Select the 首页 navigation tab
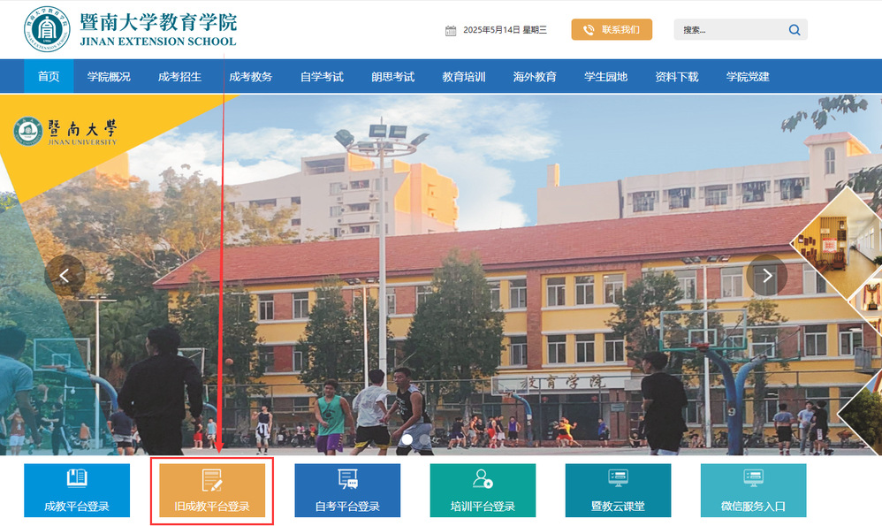Viewport: 882px width, 526px height. 49,77
